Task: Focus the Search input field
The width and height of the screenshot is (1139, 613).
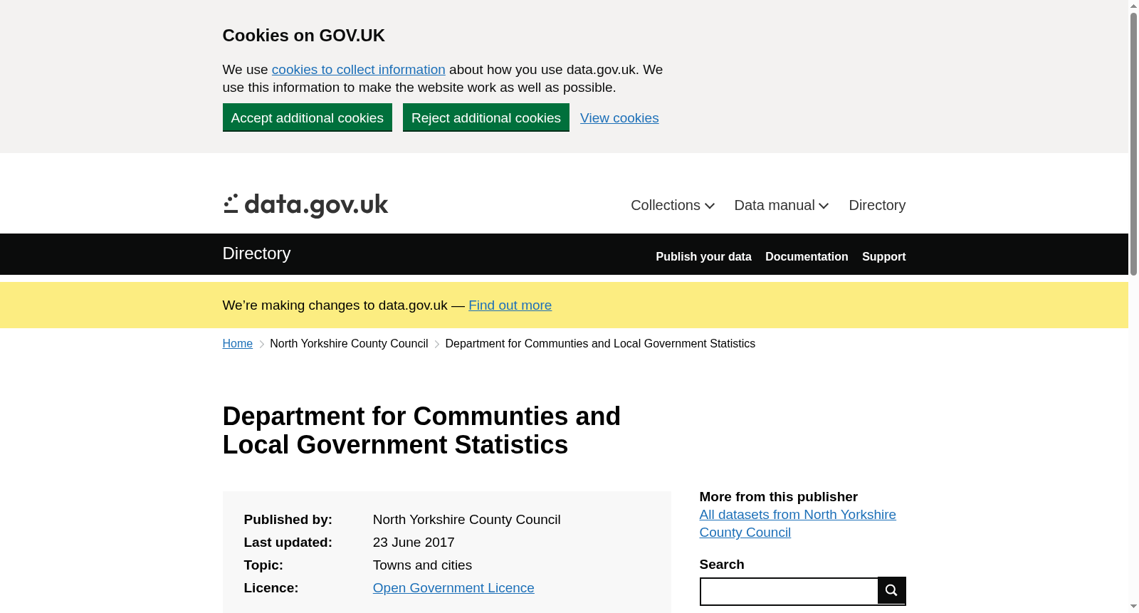Action: click(789, 592)
